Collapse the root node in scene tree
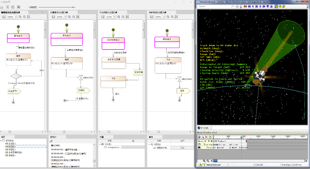Image resolution: width=310 pixels, height=169 pixels. click(1, 140)
